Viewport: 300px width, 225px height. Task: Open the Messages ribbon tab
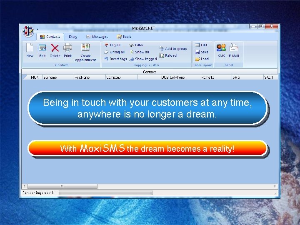(97, 37)
